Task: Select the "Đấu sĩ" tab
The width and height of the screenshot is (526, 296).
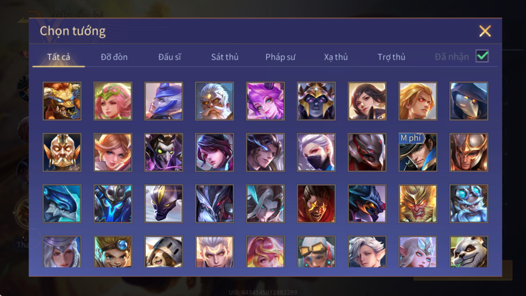Action: pyautogui.click(x=169, y=57)
